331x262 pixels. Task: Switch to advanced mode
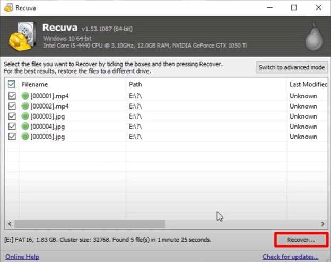pyautogui.click(x=292, y=67)
